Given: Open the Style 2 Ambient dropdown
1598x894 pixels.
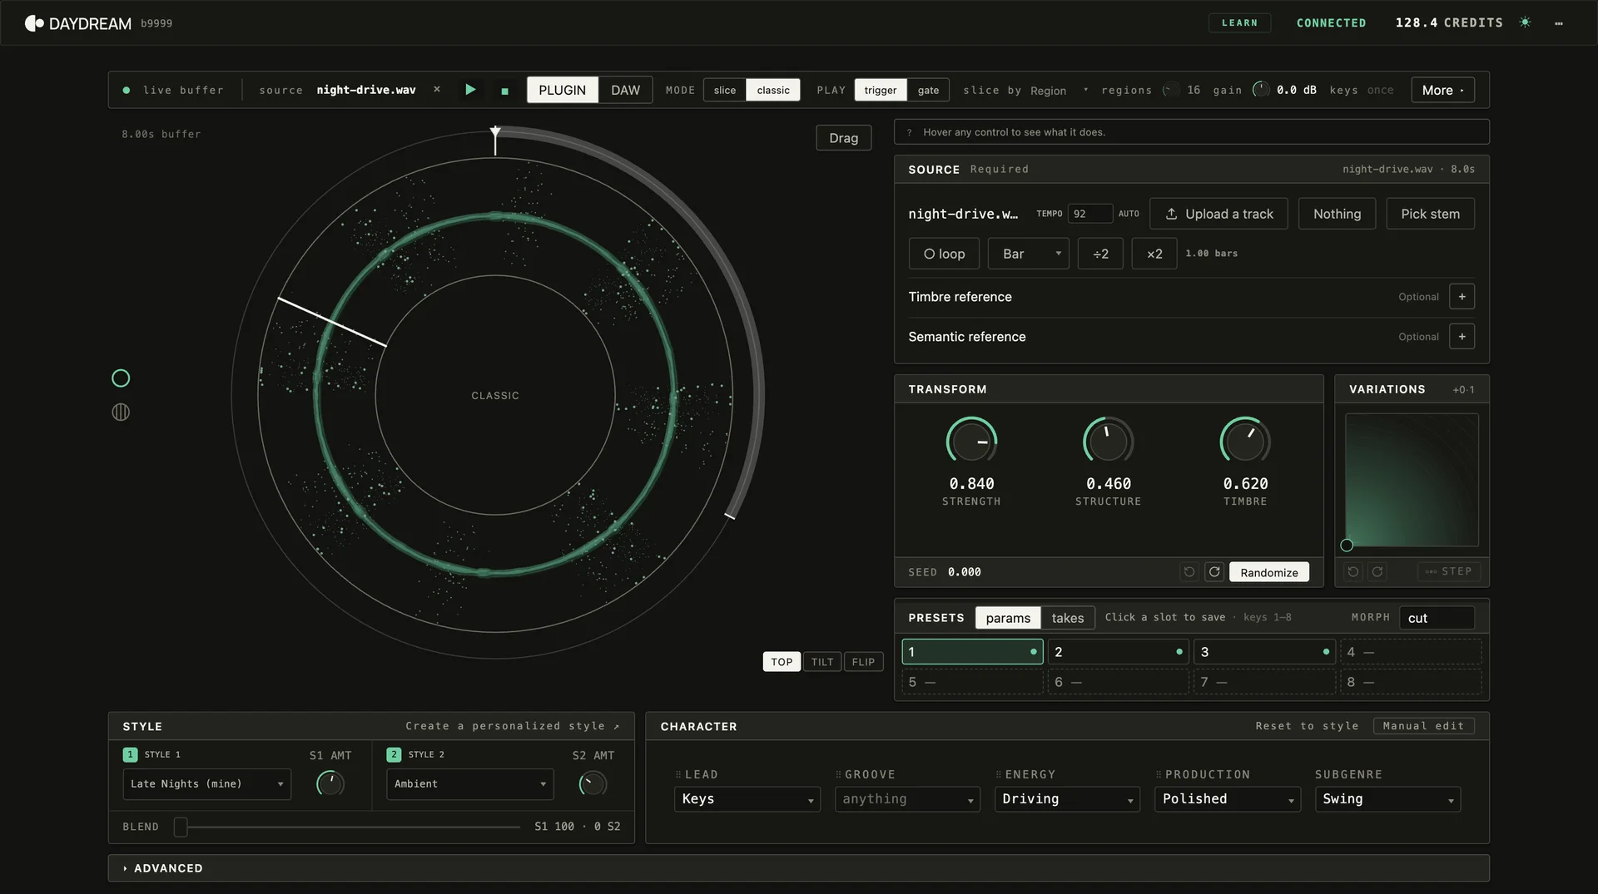Looking at the screenshot, I should click(x=470, y=784).
